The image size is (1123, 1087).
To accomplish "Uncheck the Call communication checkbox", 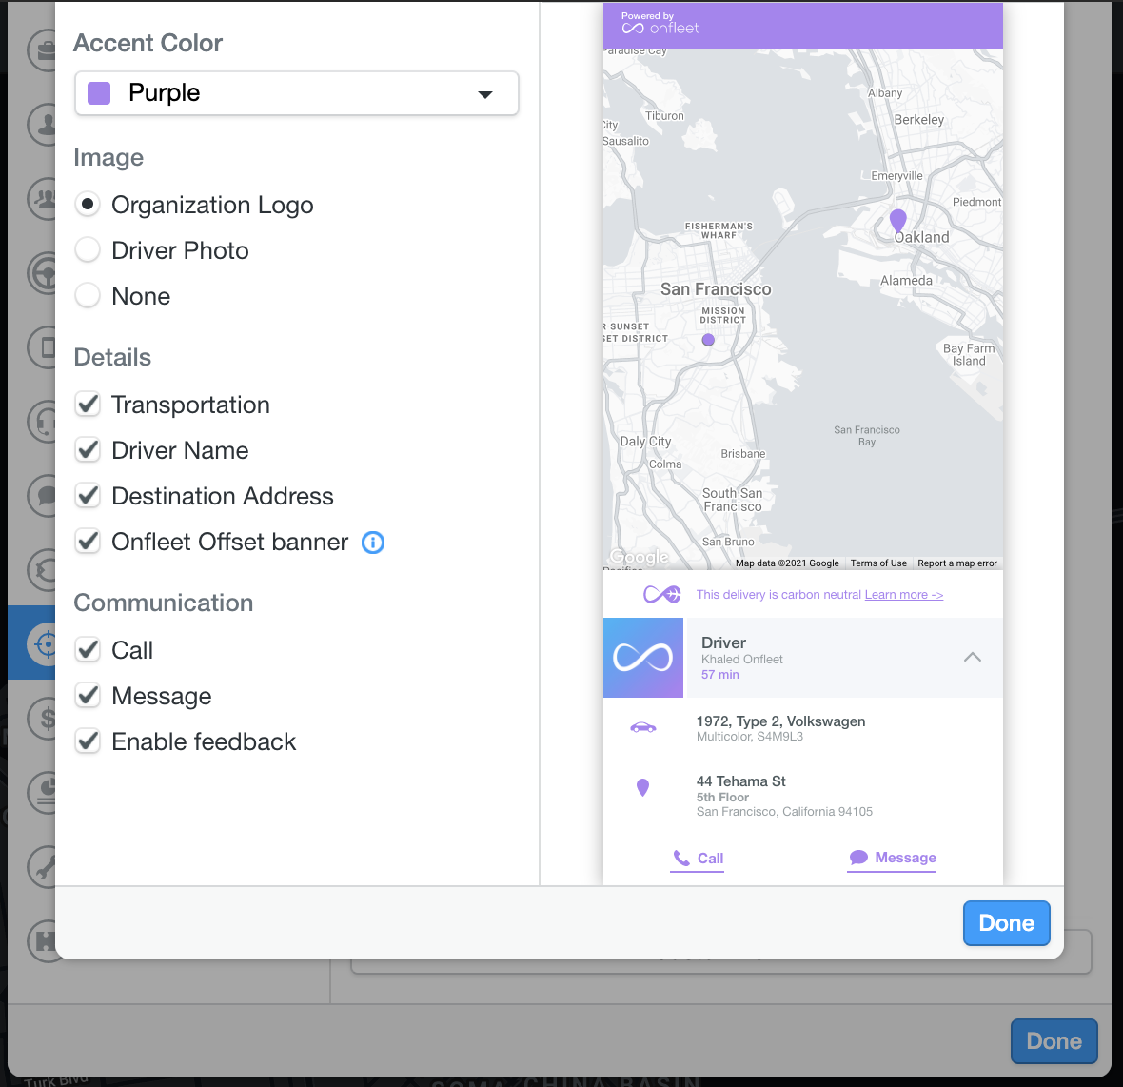I will point(89,650).
